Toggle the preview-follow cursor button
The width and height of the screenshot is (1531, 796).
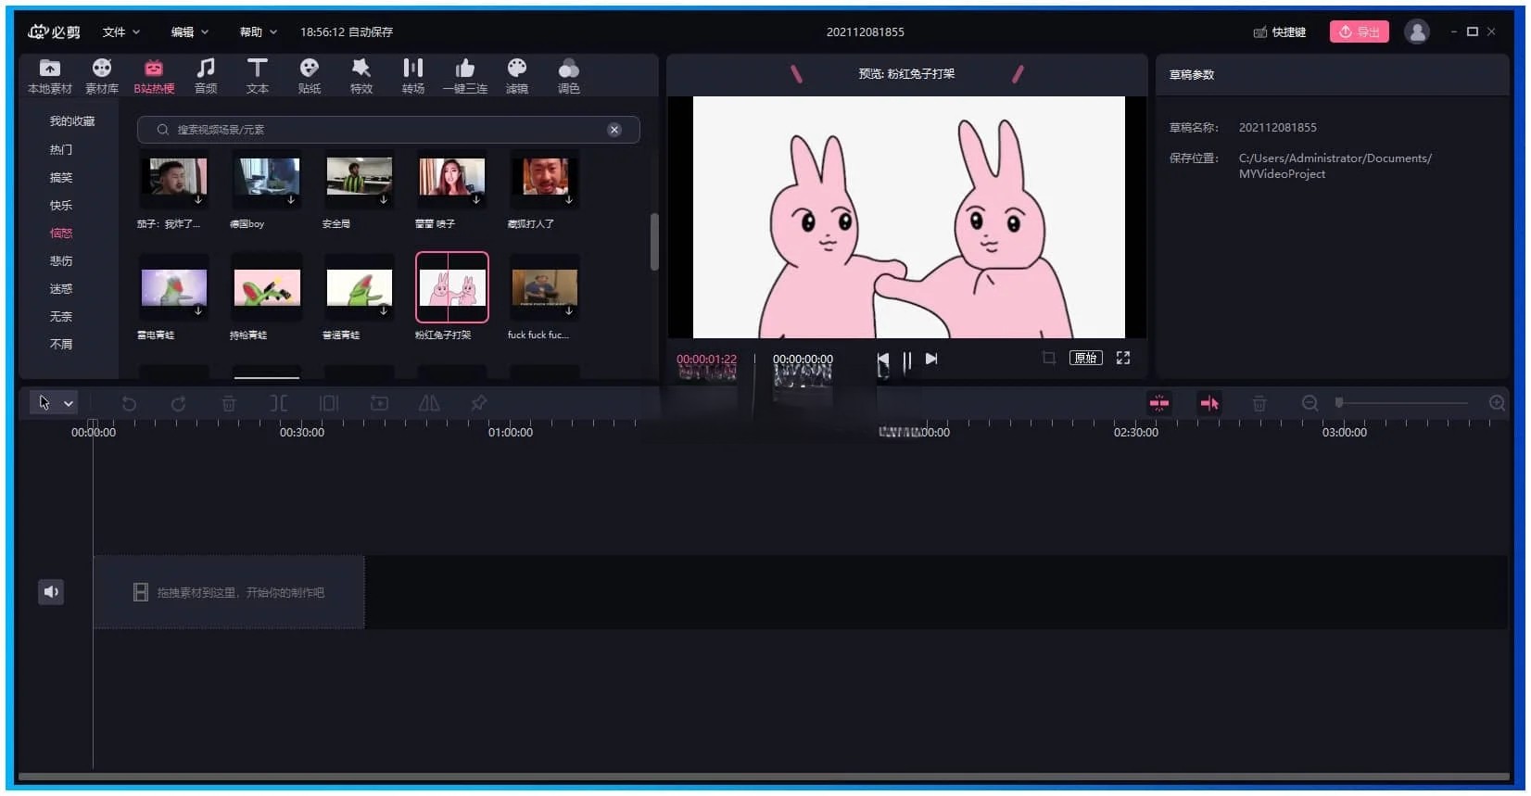click(1208, 403)
